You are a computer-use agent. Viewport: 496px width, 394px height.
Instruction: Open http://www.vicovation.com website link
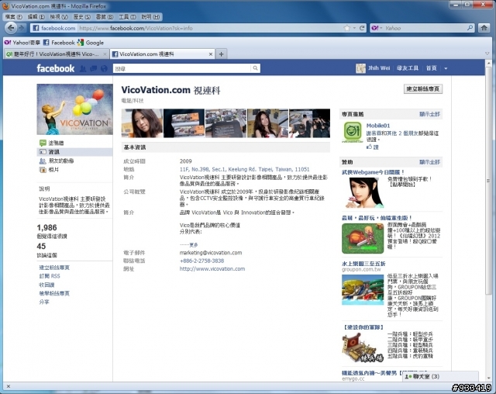coord(212,268)
